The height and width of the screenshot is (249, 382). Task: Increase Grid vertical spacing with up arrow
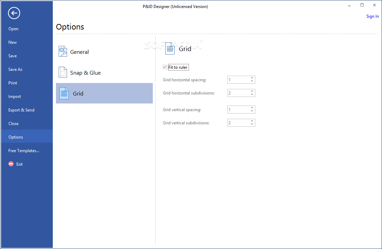coord(252,108)
